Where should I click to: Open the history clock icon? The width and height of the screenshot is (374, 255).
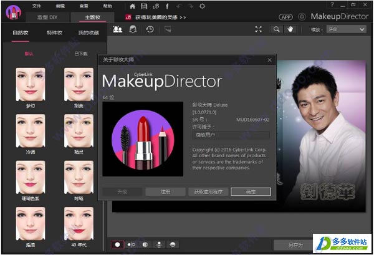point(150,29)
